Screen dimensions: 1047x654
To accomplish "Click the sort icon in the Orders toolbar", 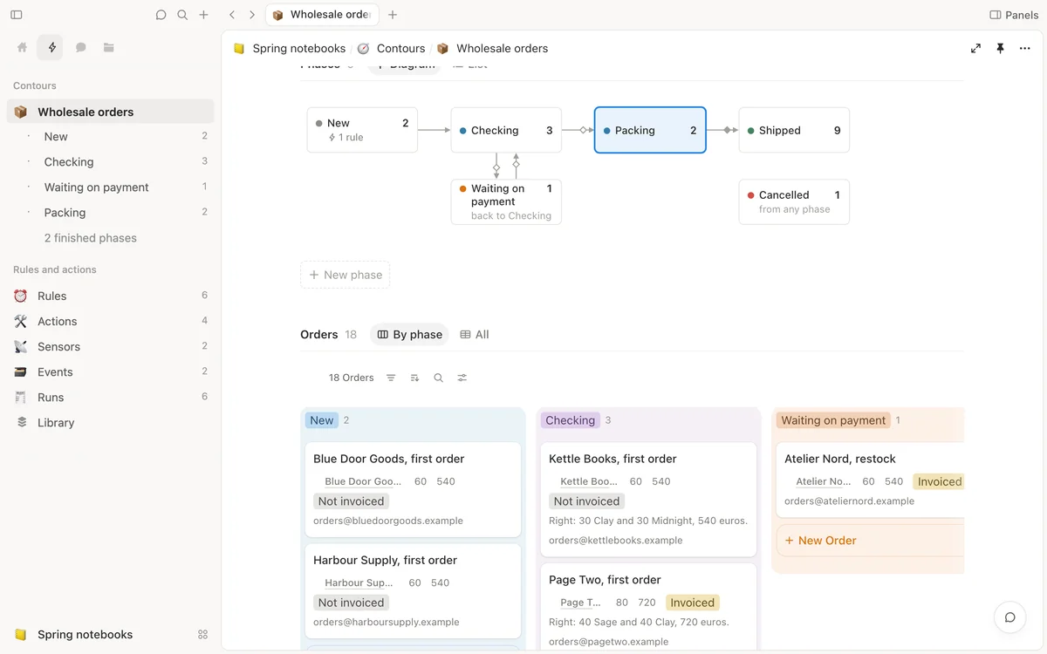I will pos(414,378).
